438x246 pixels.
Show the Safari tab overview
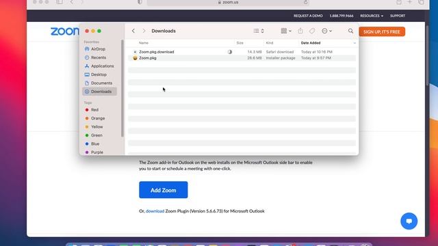click(x=421, y=2)
